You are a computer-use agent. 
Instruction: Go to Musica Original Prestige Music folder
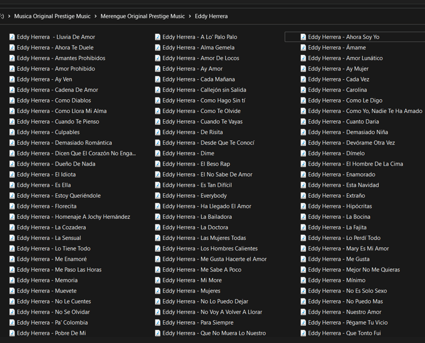tap(53, 16)
